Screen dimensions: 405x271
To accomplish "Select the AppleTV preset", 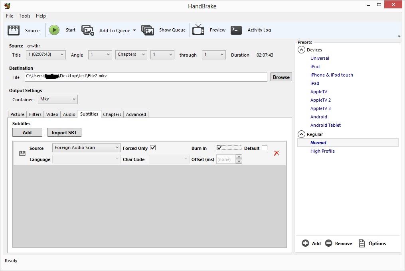I will tap(319, 92).
